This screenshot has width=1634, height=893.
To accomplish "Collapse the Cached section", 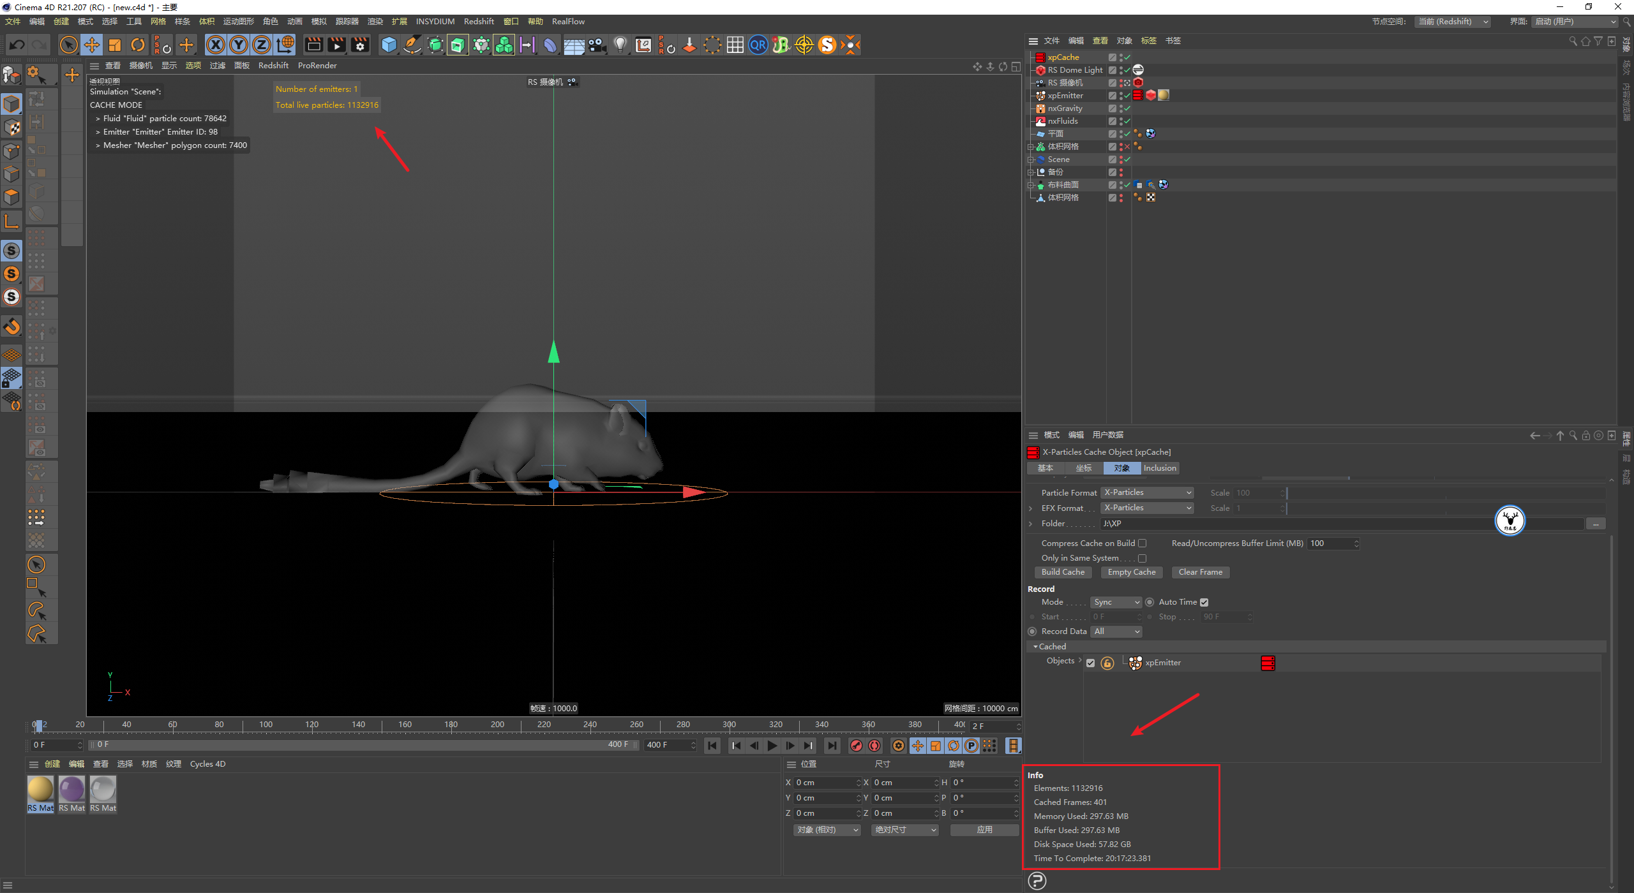I will point(1035,647).
